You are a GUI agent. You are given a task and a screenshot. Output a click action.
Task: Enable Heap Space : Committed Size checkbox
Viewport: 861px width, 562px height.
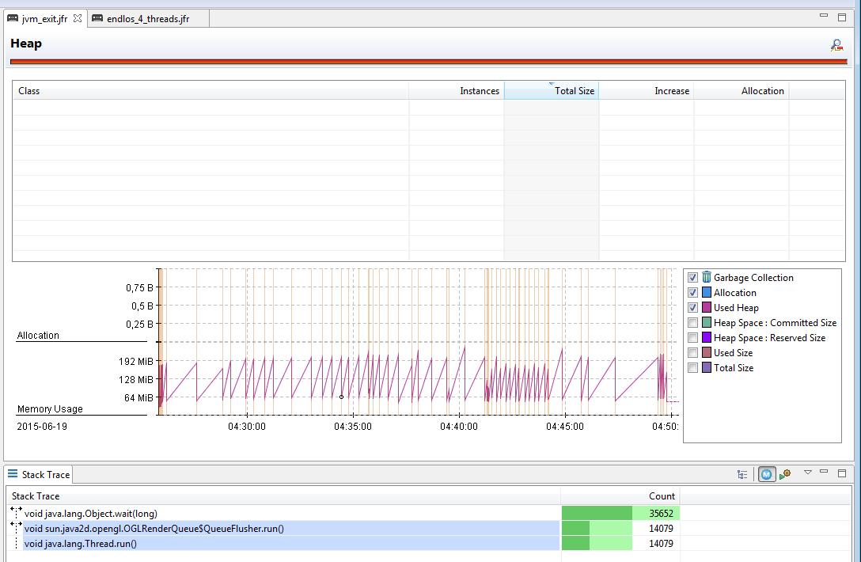coord(693,323)
